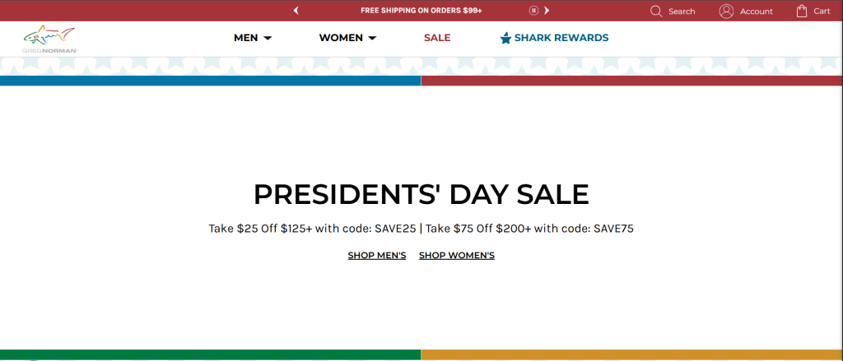Click the blue banner strip
The image size is (843, 361).
coord(210,81)
